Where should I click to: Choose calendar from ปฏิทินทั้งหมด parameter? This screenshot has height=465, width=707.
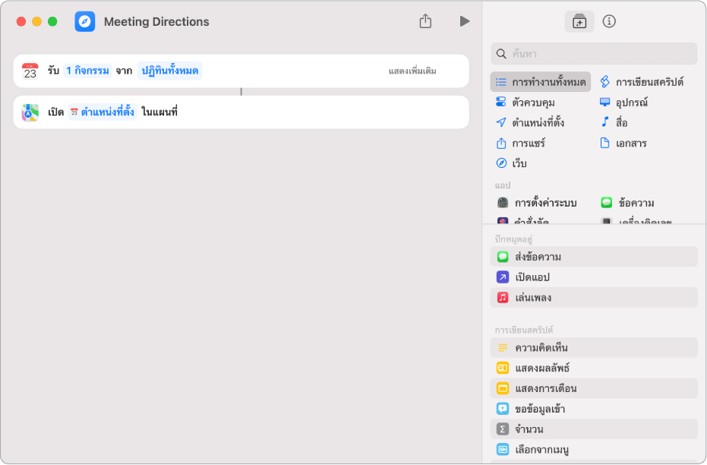click(x=169, y=71)
